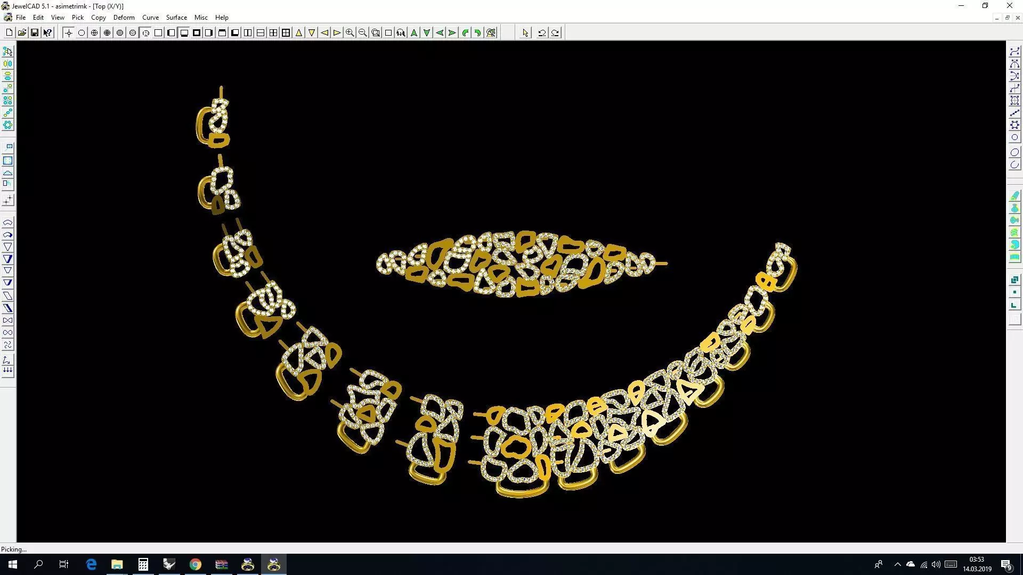Toggle the four-view split layout button
Image resolution: width=1023 pixels, height=575 pixels.
273,33
